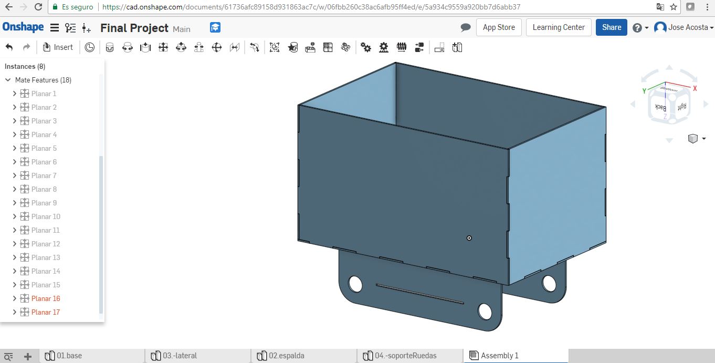Click the Main workspace label
Image resolution: width=715 pixels, height=363 pixels.
tap(182, 29)
